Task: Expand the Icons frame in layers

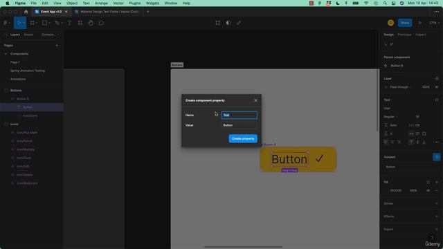Action: 6,124
